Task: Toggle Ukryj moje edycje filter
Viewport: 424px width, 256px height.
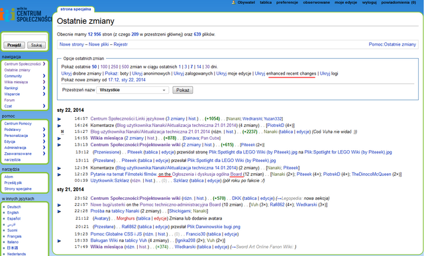Action: click(x=221, y=73)
